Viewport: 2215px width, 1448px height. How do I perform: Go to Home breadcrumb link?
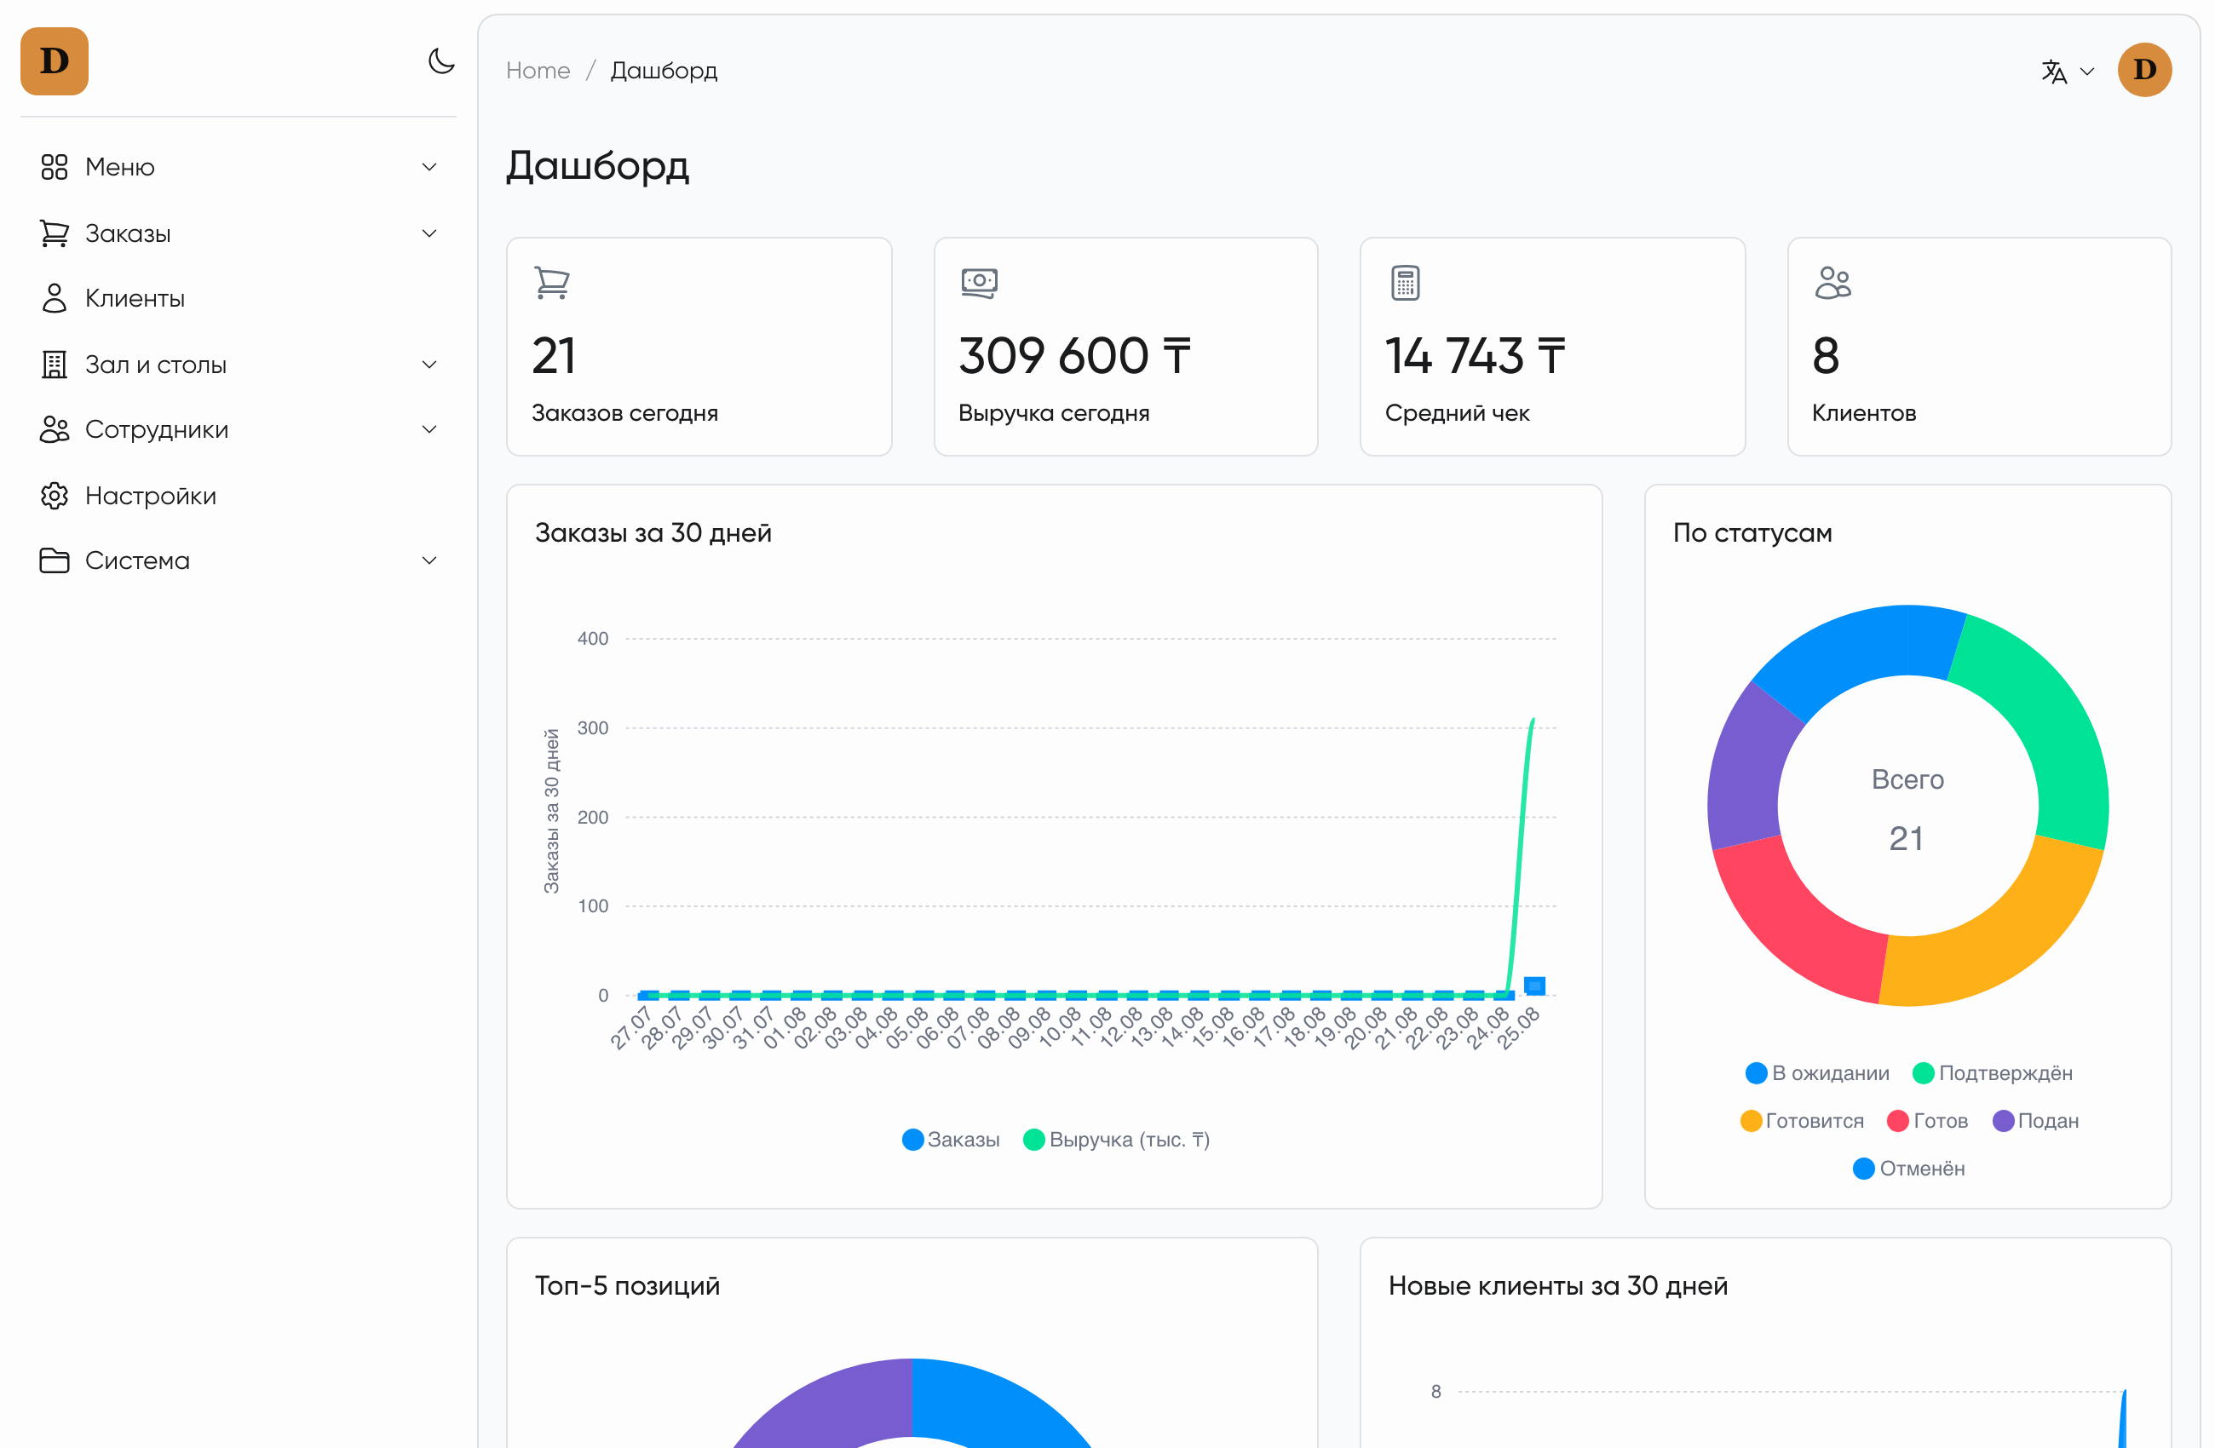pos(538,71)
